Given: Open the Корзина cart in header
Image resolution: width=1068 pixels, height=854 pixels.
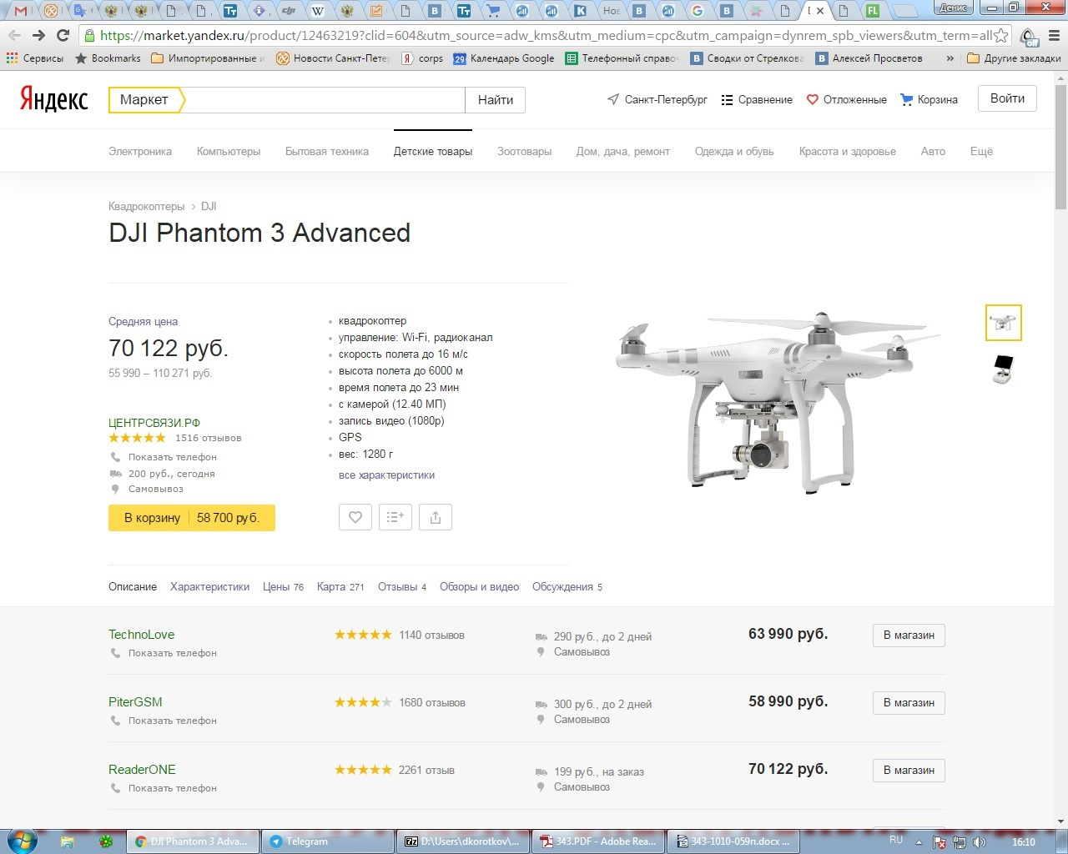Looking at the screenshot, I should click(929, 99).
